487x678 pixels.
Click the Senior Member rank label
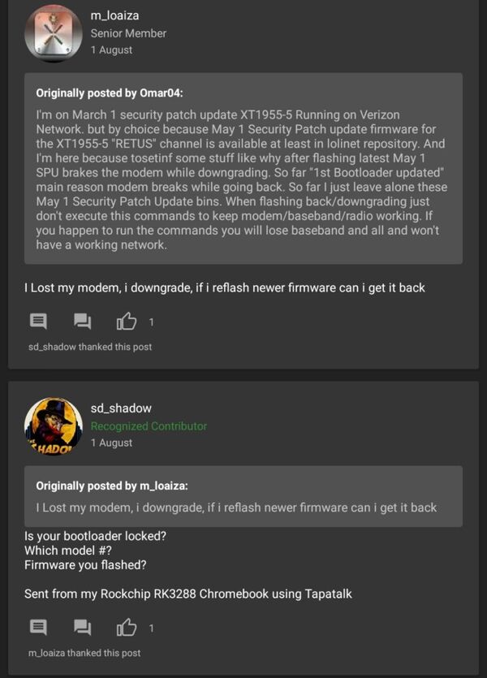[128, 33]
